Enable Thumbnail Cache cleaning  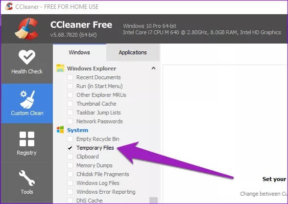click(70, 104)
